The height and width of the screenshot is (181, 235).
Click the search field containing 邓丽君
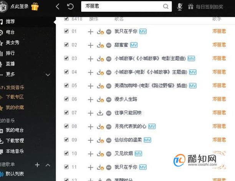[126, 6]
